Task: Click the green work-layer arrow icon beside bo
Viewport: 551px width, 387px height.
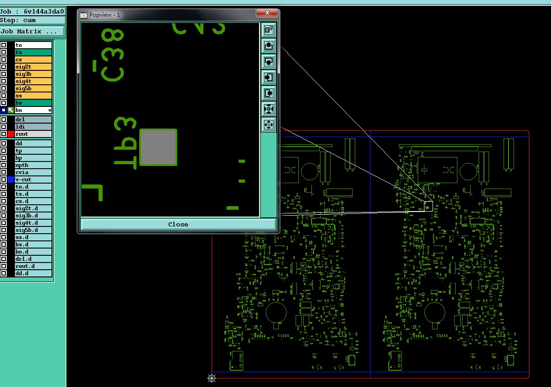Action: pyautogui.click(x=11, y=110)
